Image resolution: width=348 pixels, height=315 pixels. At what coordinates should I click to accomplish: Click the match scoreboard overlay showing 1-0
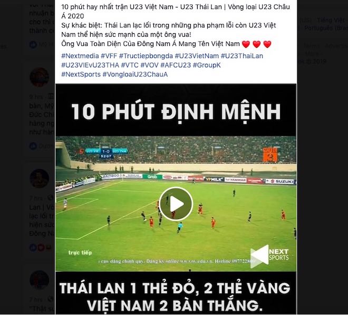coord(106,153)
